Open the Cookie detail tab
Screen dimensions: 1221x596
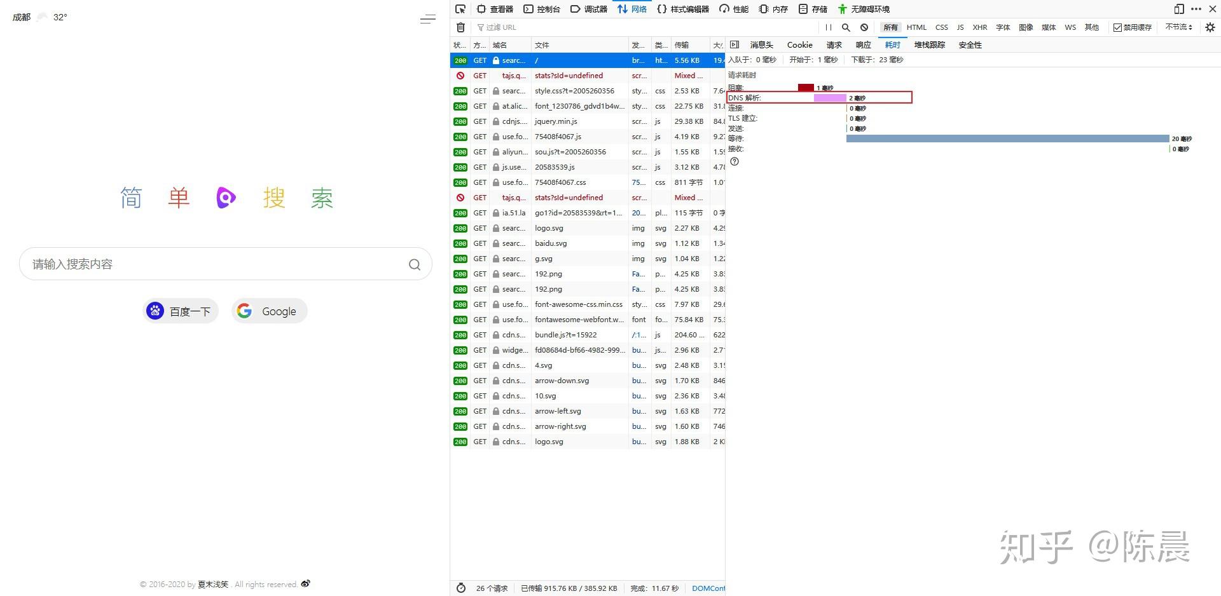[x=799, y=44]
